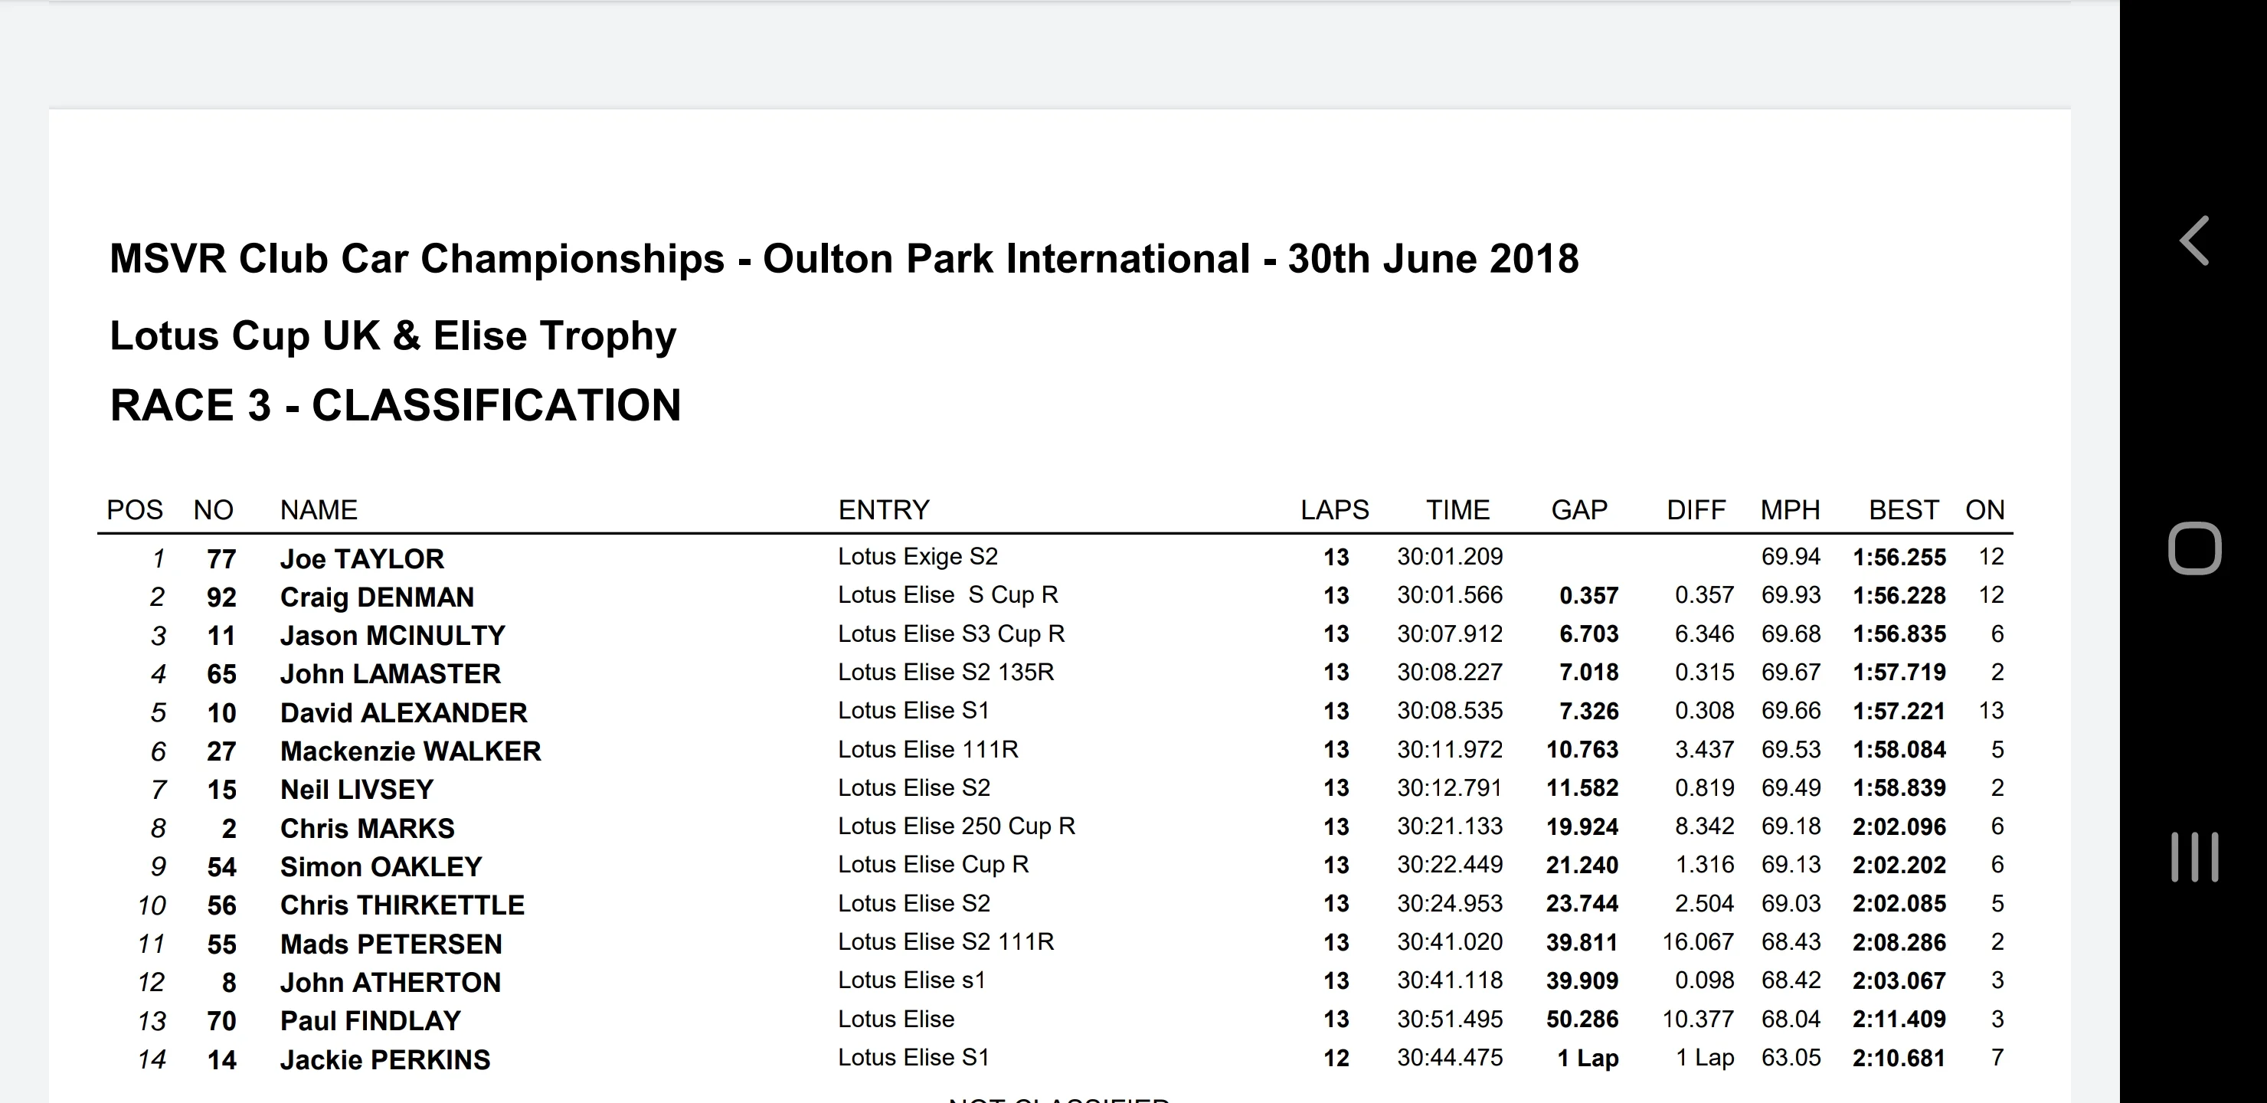Click the MSVR Club Car Championships title
Image resolution: width=2267 pixels, height=1103 pixels.
[x=844, y=259]
